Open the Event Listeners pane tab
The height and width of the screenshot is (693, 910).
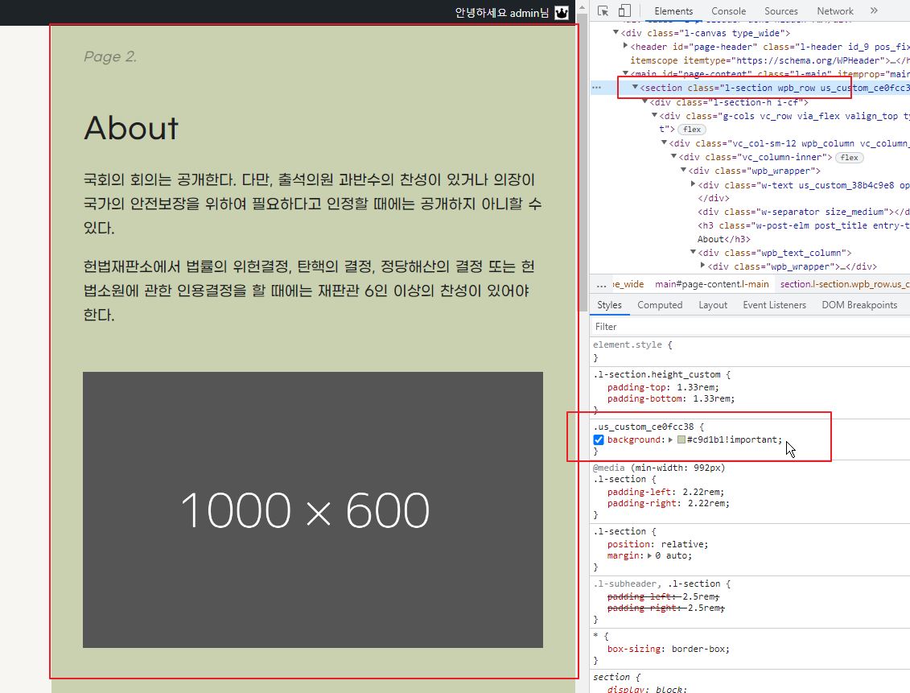[x=774, y=305]
